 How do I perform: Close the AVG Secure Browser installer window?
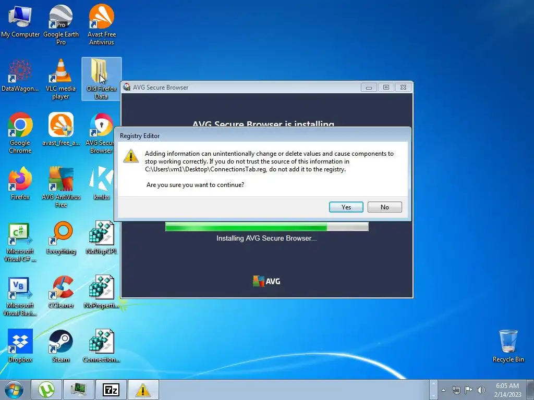tap(403, 87)
